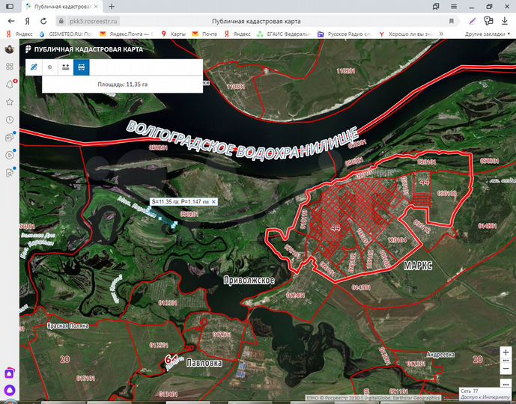Open the downloads arrow icon

click(x=505, y=21)
